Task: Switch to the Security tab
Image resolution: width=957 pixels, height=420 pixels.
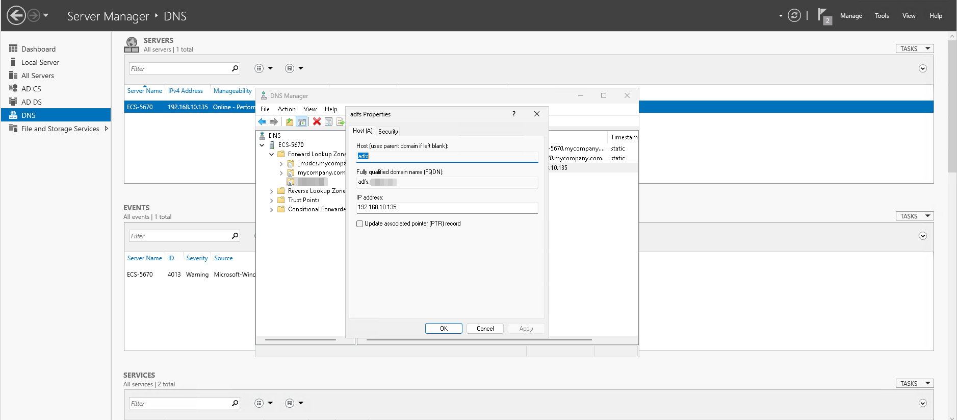Action: point(388,131)
